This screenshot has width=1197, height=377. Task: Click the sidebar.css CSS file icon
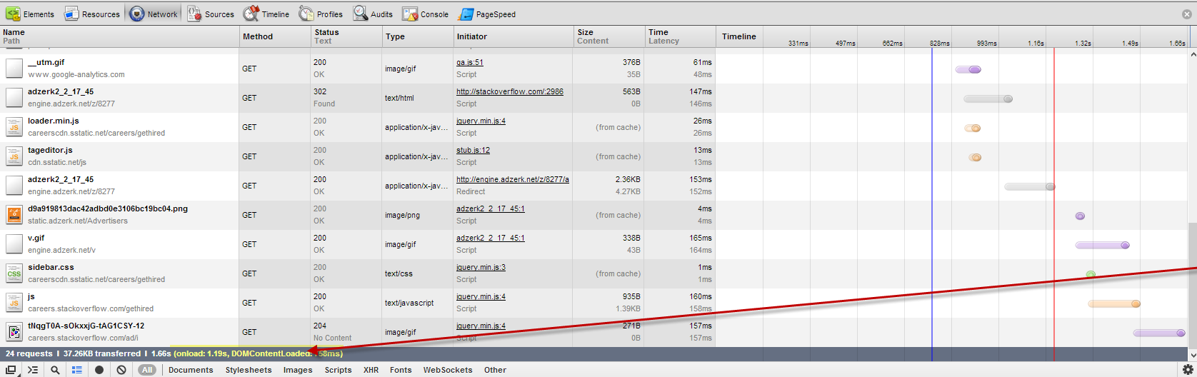click(x=14, y=273)
